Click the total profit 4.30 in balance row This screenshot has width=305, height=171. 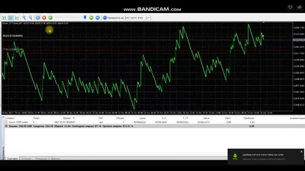coord(252,126)
